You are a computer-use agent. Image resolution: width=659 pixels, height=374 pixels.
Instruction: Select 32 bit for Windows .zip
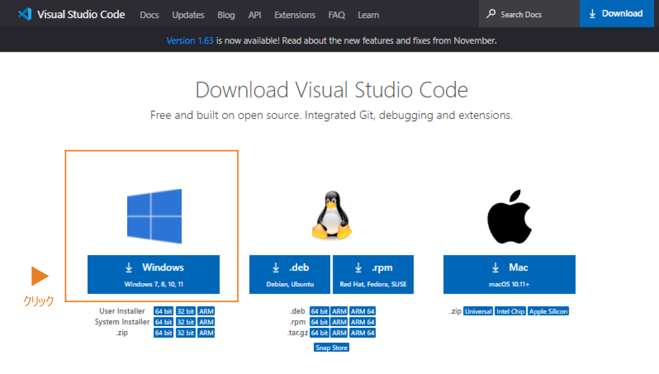tap(186, 333)
